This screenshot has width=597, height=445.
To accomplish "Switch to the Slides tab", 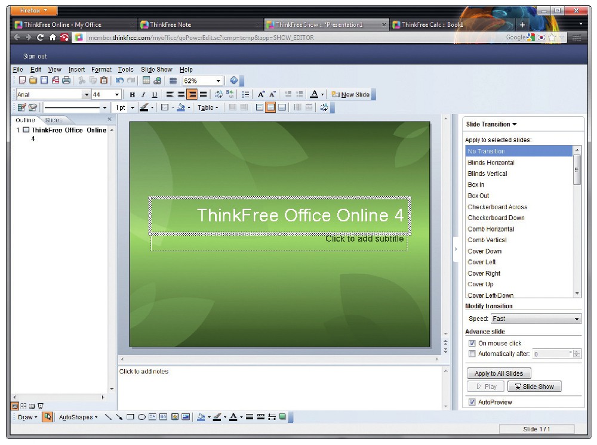I will [54, 120].
